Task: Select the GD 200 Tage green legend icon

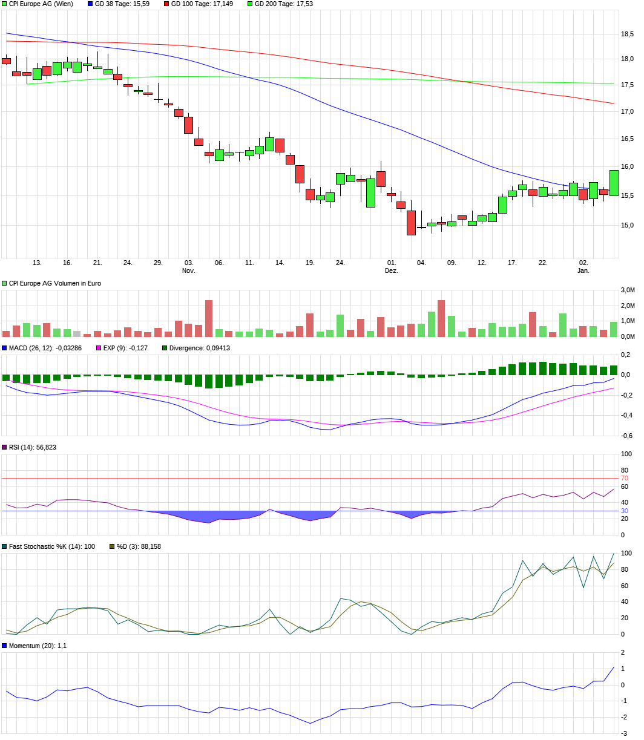Action: click(249, 5)
